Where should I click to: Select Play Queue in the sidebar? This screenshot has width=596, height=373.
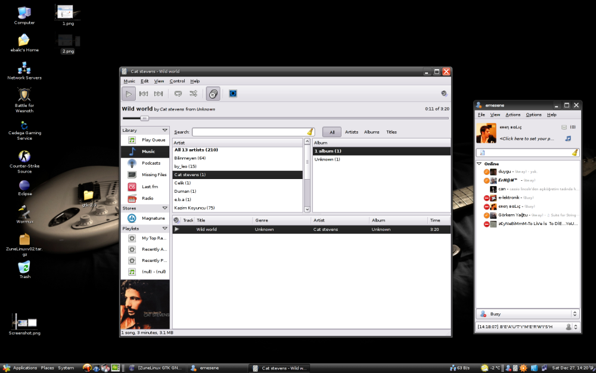[x=145, y=140]
